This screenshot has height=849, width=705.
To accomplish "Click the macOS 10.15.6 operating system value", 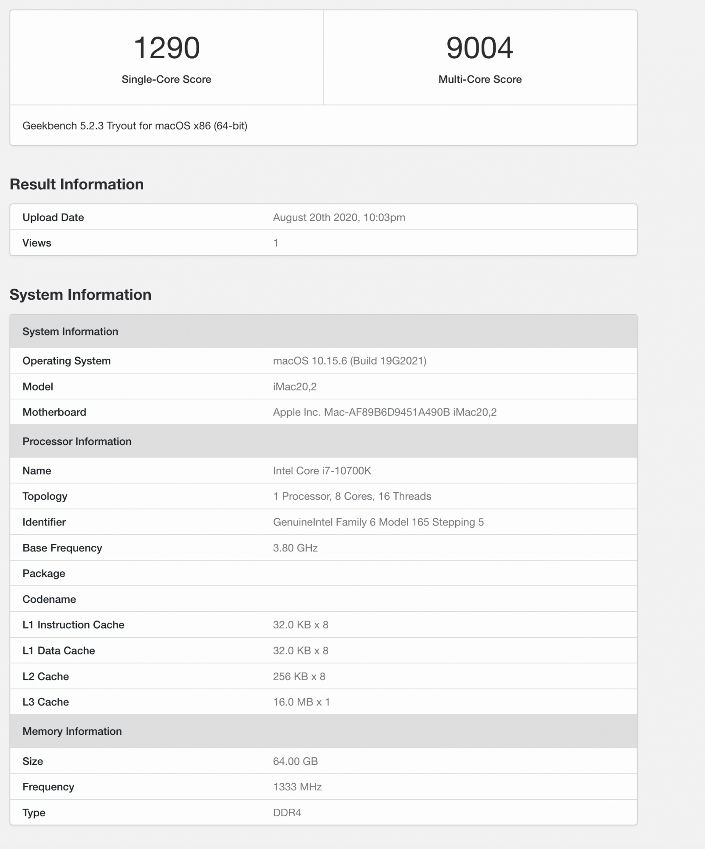I will pos(349,361).
